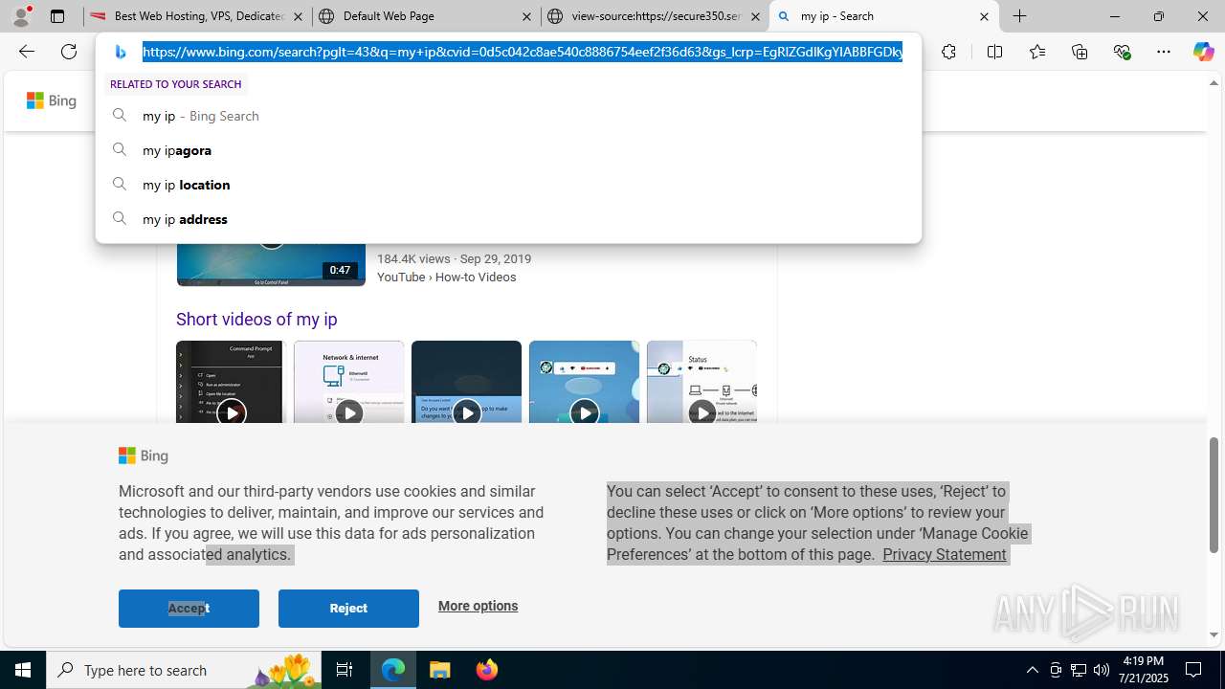Reject cookies in Bing banner

(x=348, y=609)
